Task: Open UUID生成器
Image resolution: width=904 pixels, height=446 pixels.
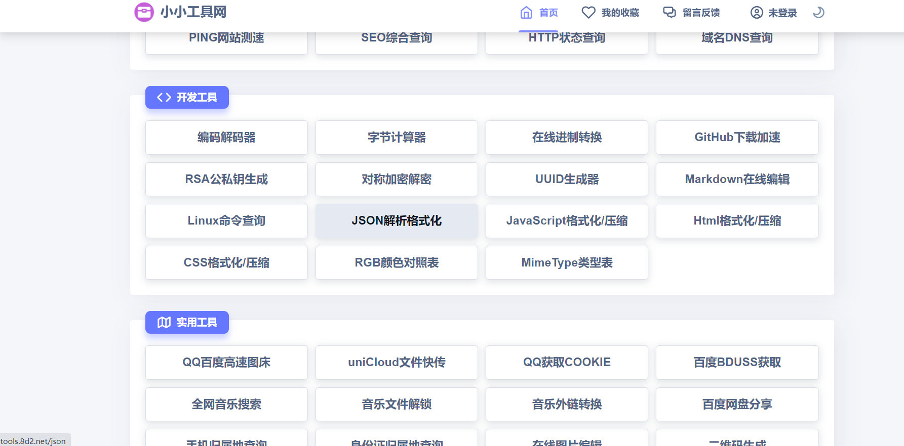Action: click(x=567, y=179)
